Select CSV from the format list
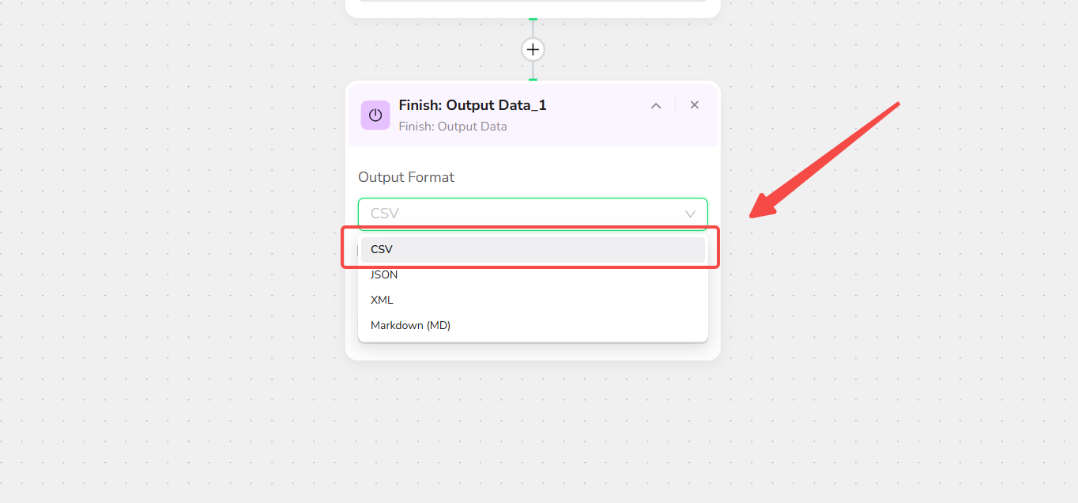Viewport: 1078px width, 503px height. click(x=533, y=249)
